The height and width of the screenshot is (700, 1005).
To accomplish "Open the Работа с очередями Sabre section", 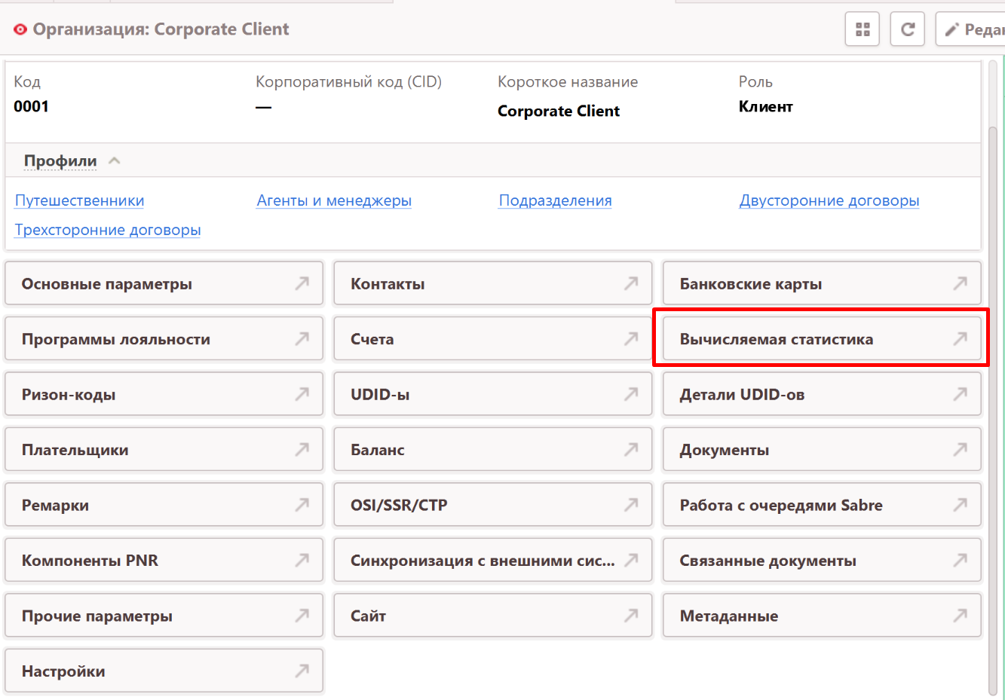I will point(821,505).
